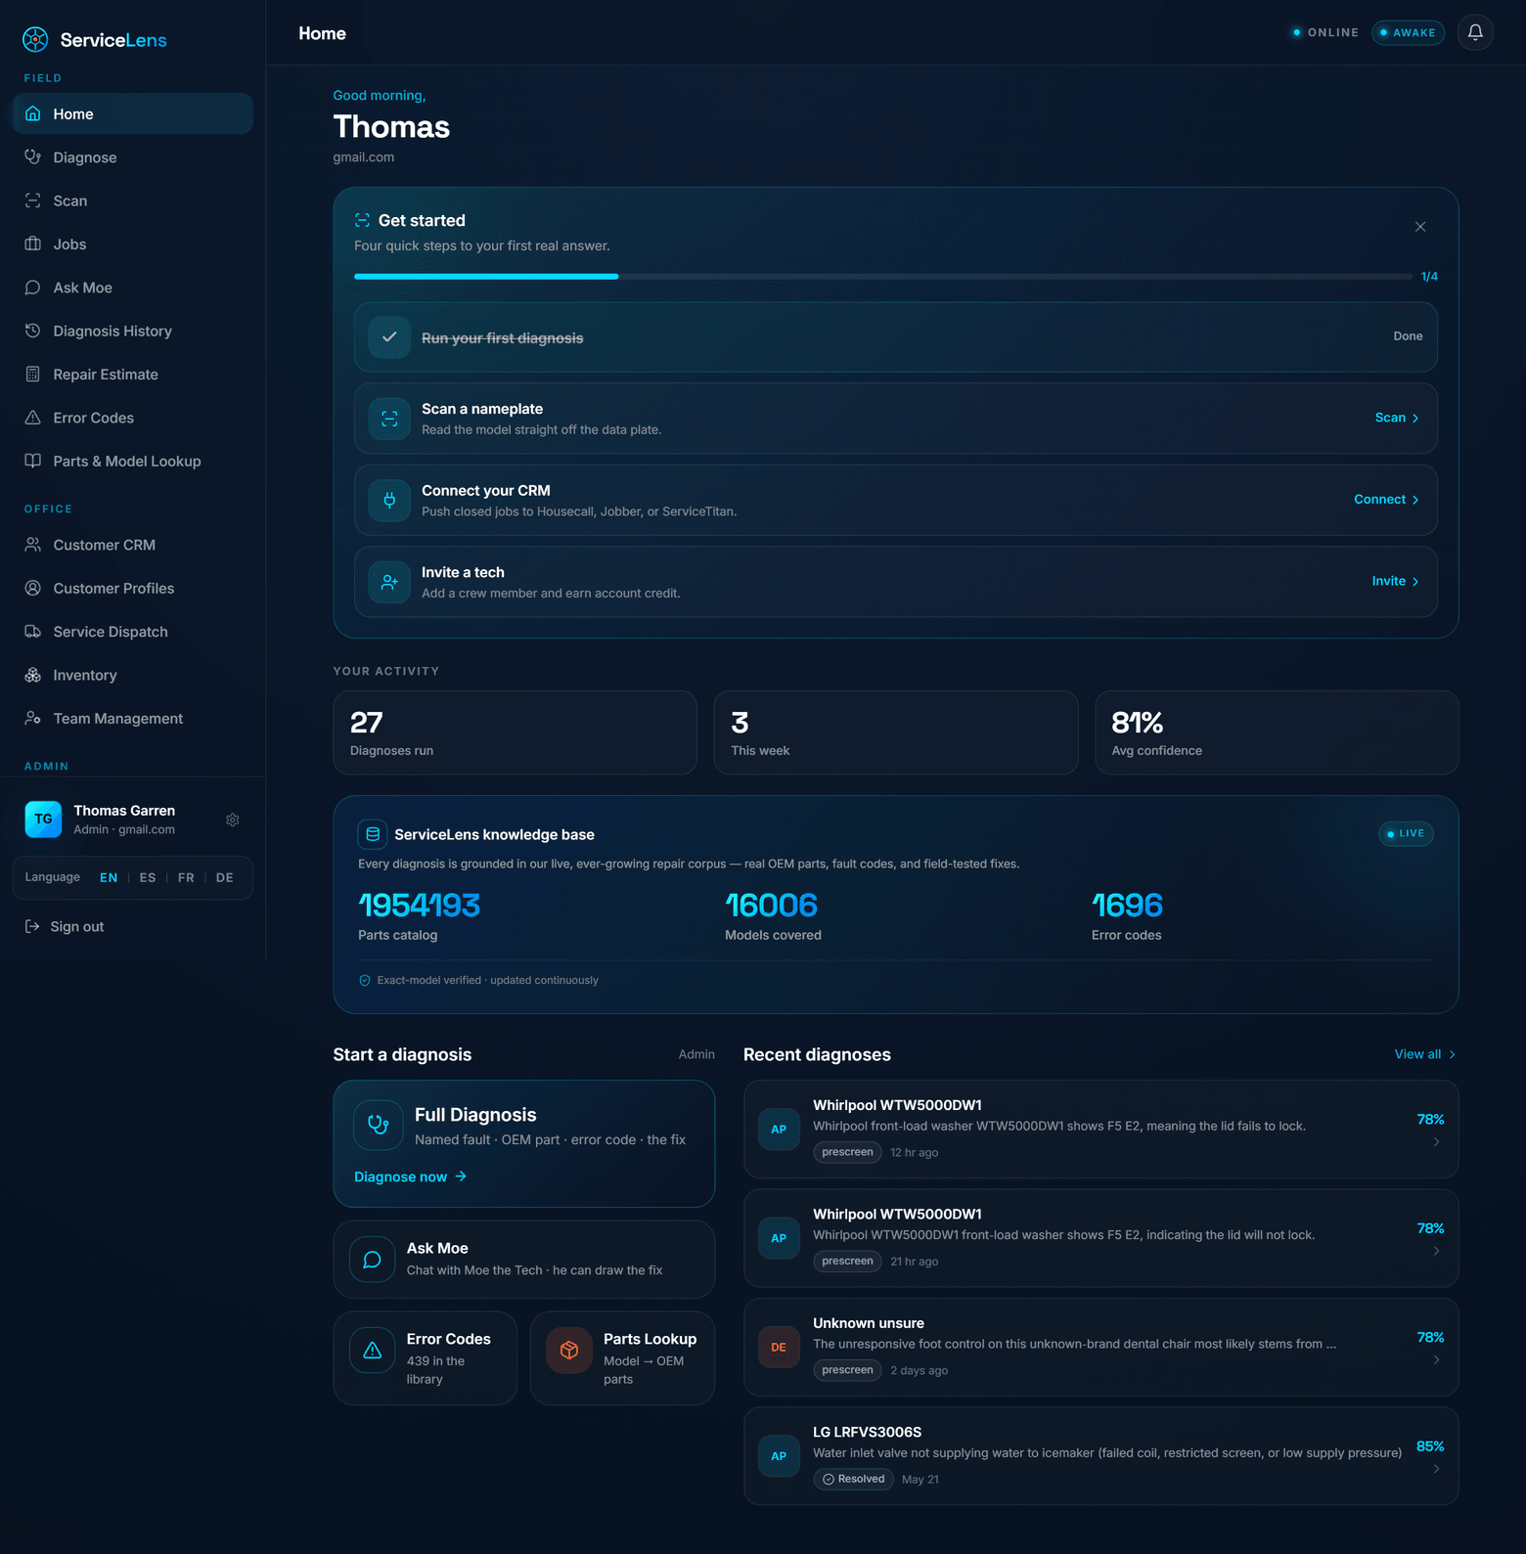Click the Get started progress bar
Viewport: 1526px width, 1554px height.
883,277
